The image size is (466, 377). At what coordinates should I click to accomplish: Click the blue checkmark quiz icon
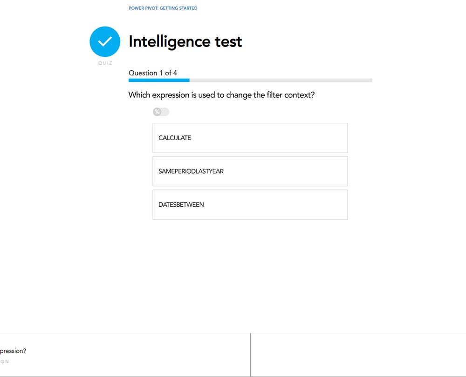[x=105, y=42]
